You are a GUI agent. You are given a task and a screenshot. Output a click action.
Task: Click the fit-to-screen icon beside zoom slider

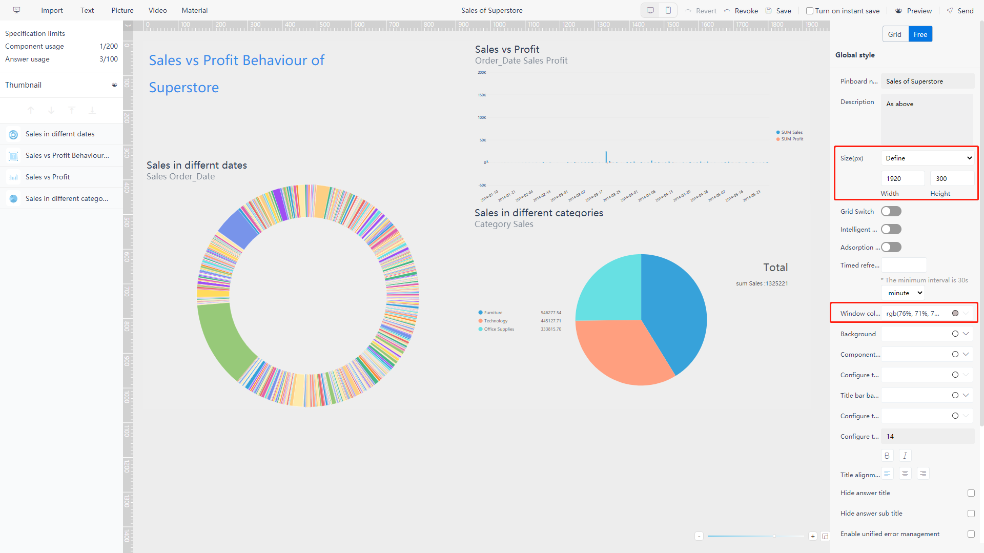click(x=825, y=536)
